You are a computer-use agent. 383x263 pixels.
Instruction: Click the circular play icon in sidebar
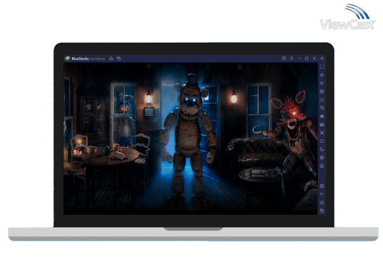point(322,108)
